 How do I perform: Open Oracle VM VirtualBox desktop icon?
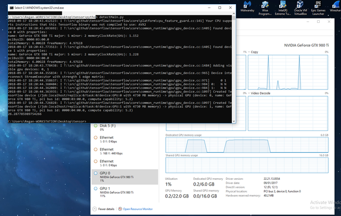click(301, 8)
